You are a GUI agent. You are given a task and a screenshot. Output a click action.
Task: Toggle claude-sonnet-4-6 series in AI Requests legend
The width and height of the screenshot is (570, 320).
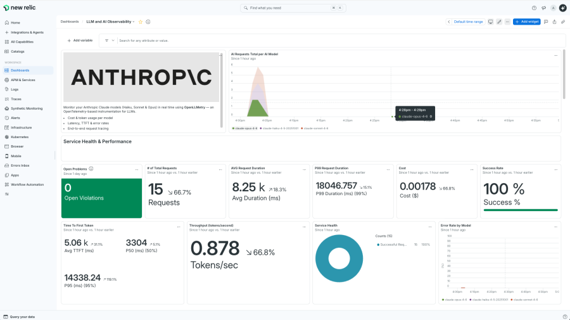(x=314, y=129)
